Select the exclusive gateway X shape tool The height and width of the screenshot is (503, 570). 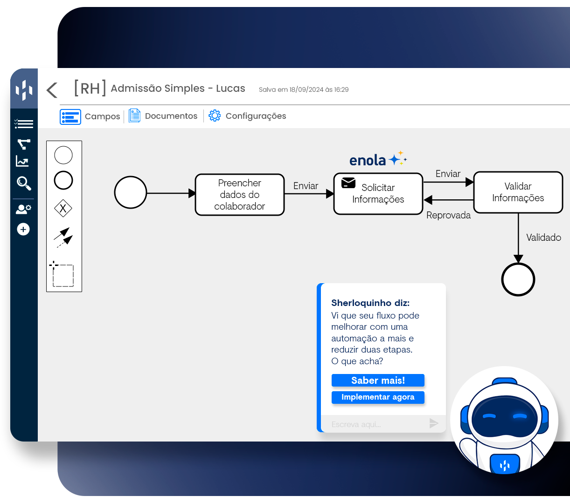(63, 208)
